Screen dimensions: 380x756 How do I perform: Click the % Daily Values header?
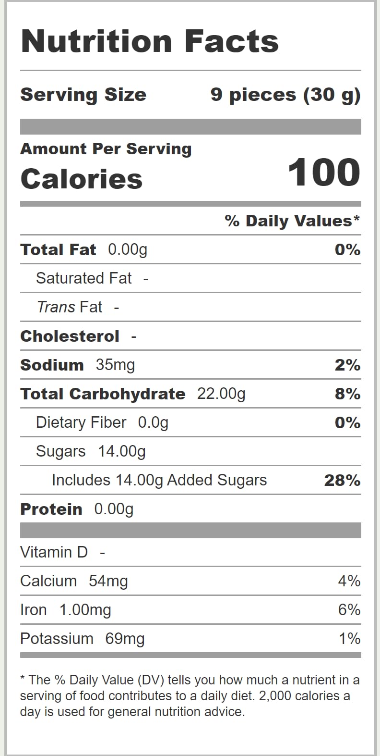click(292, 221)
